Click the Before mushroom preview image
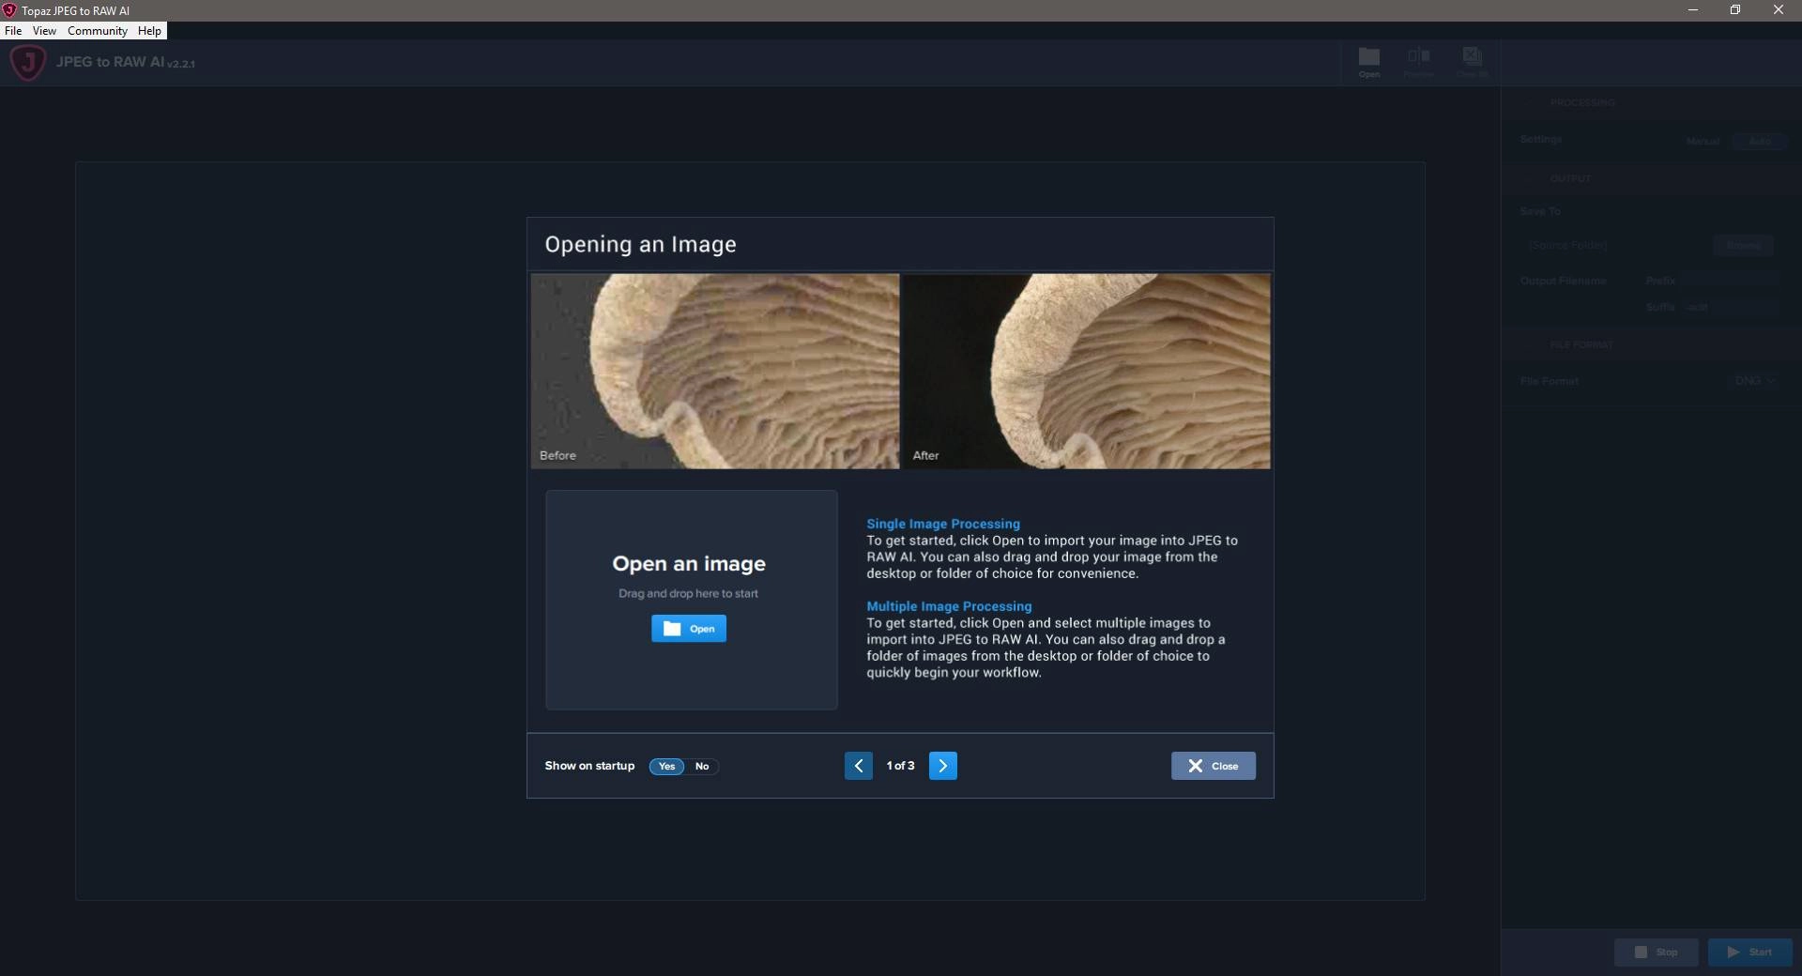This screenshot has height=976, width=1802. click(715, 372)
